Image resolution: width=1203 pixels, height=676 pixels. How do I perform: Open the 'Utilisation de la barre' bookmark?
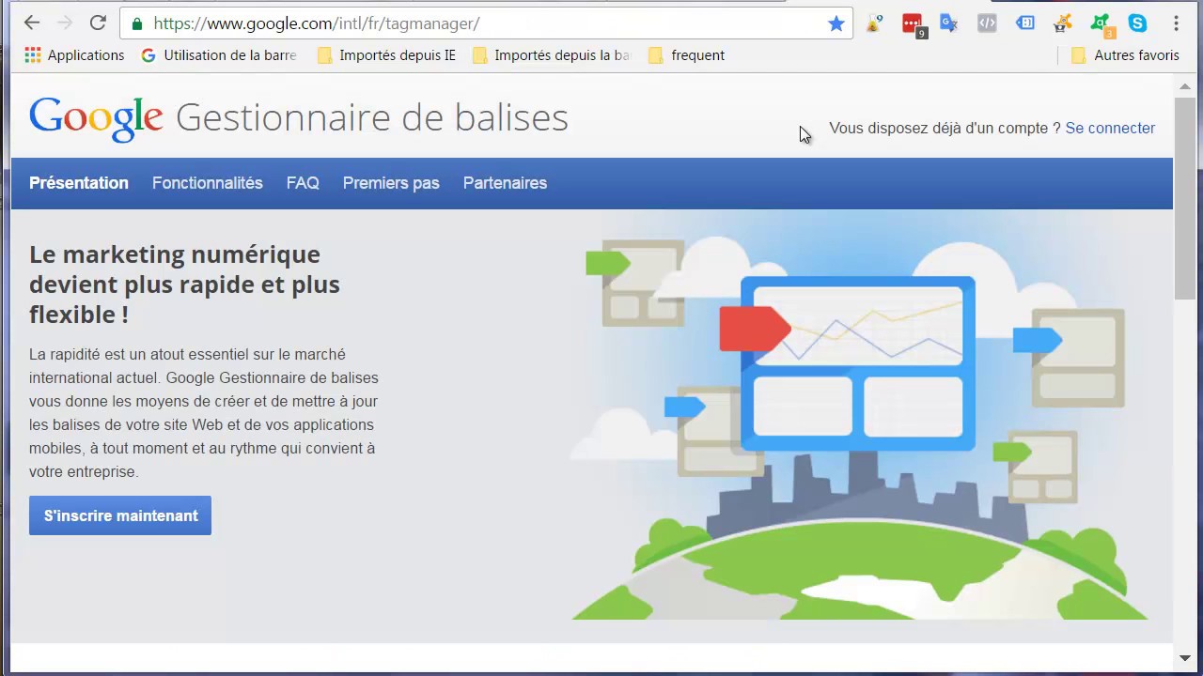coord(219,55)
